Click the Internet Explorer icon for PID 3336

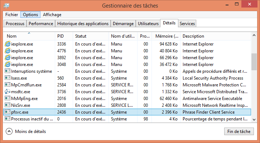click(x=8, y=44)
